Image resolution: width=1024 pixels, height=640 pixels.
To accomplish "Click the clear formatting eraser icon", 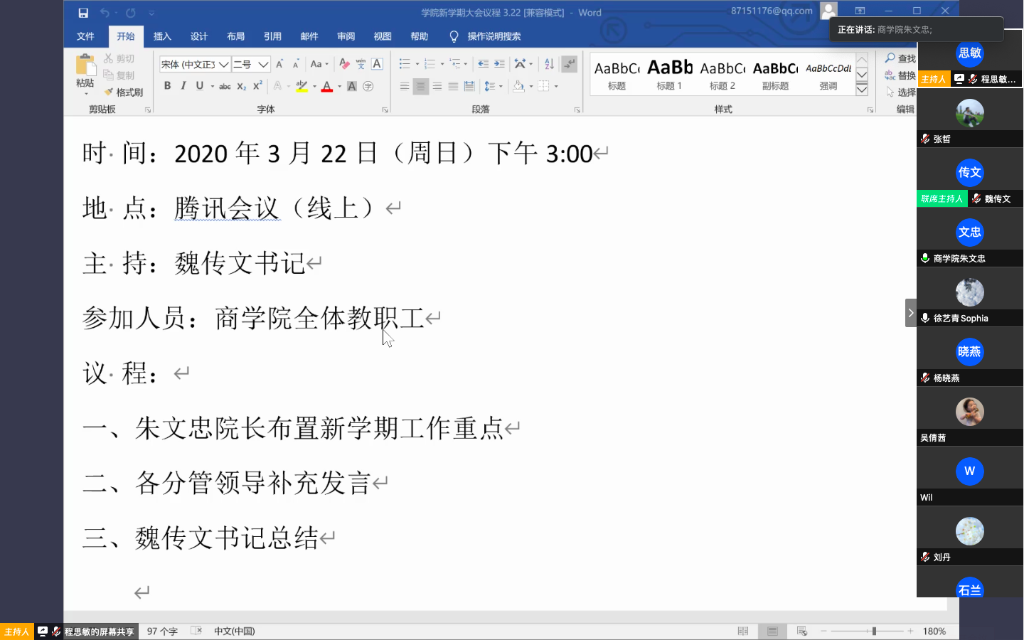I will coord(344,64).
